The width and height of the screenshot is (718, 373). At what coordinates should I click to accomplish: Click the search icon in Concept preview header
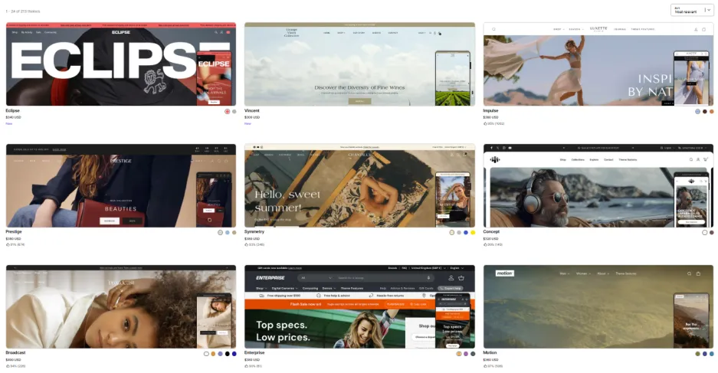(x=690, y=159)
